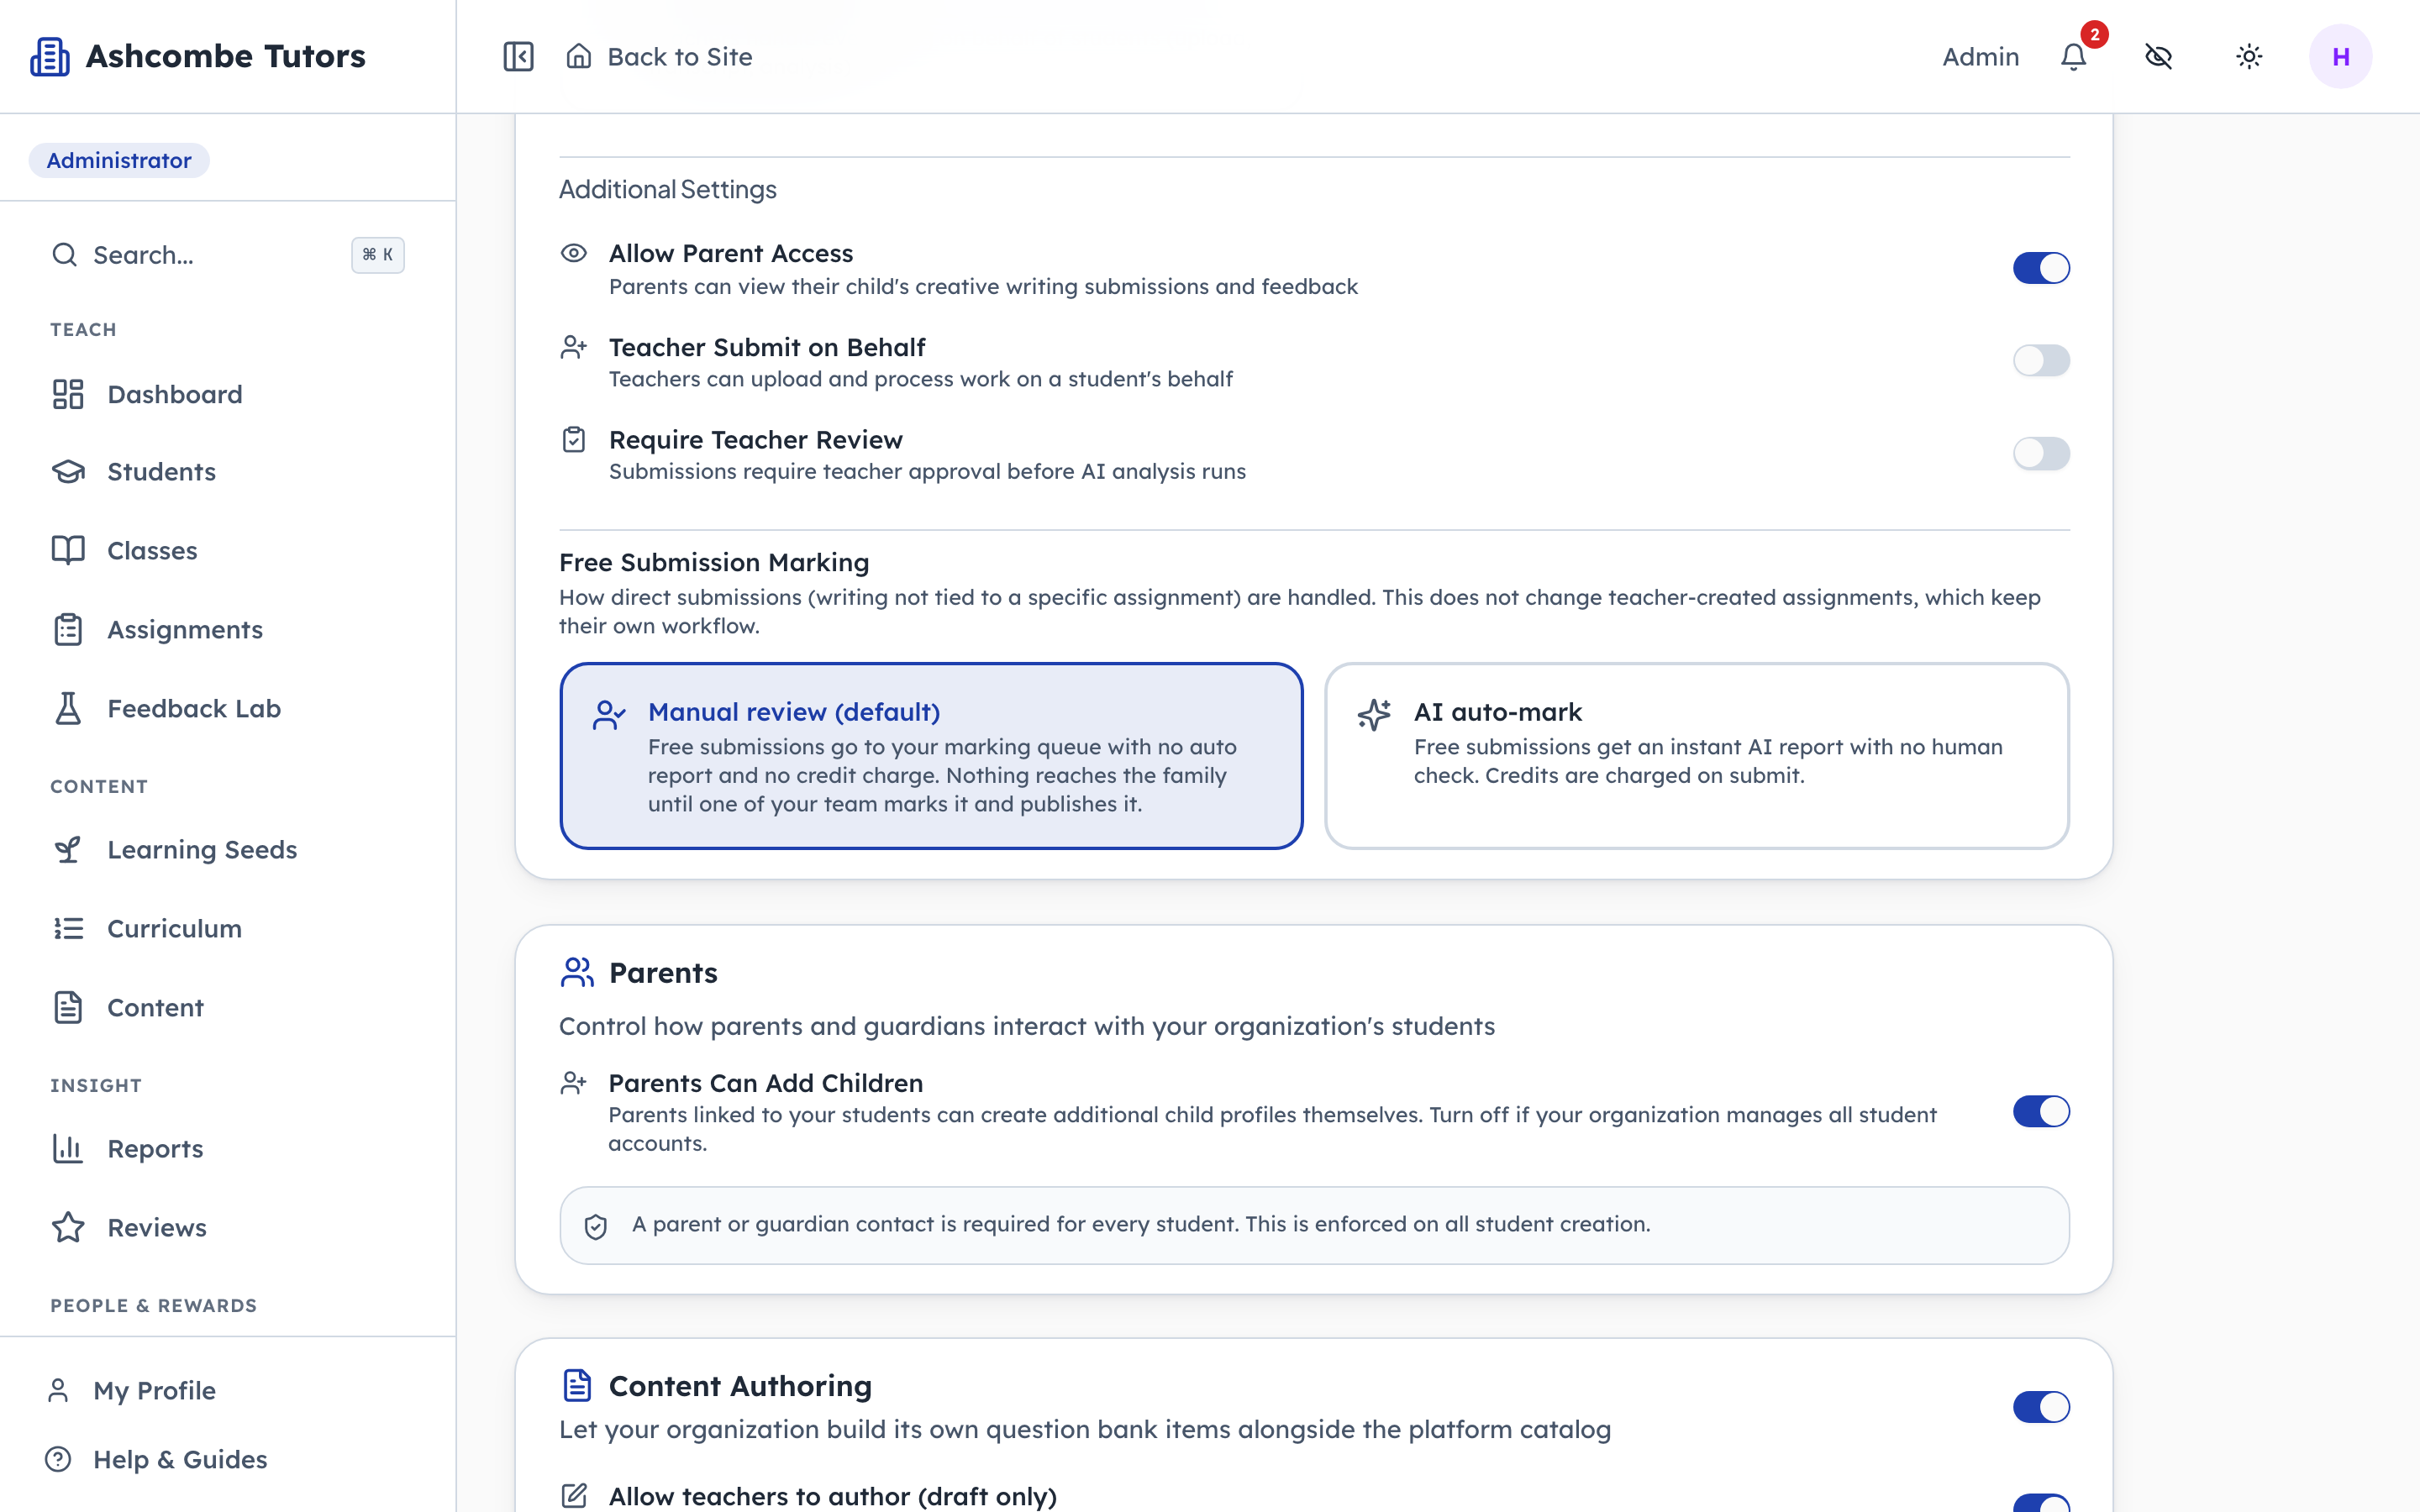Click the Learning Seeds sprout icon
The height and width of the screenshot is (1512, 2420).
pyautogui.click(x=68, y=850)
